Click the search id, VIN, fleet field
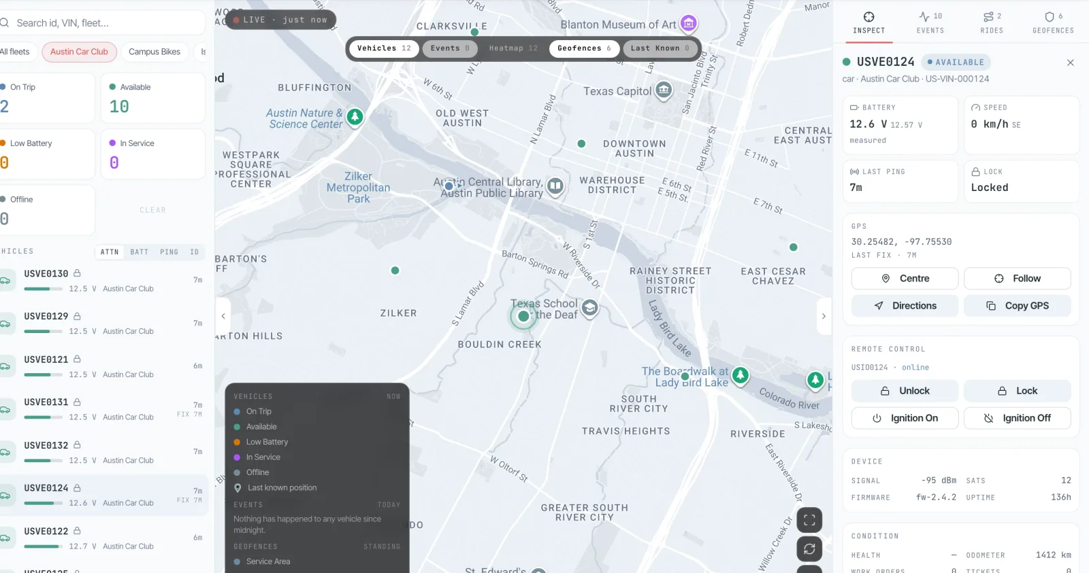Viewport: 1089px width, 573px height. click(102, 23)
